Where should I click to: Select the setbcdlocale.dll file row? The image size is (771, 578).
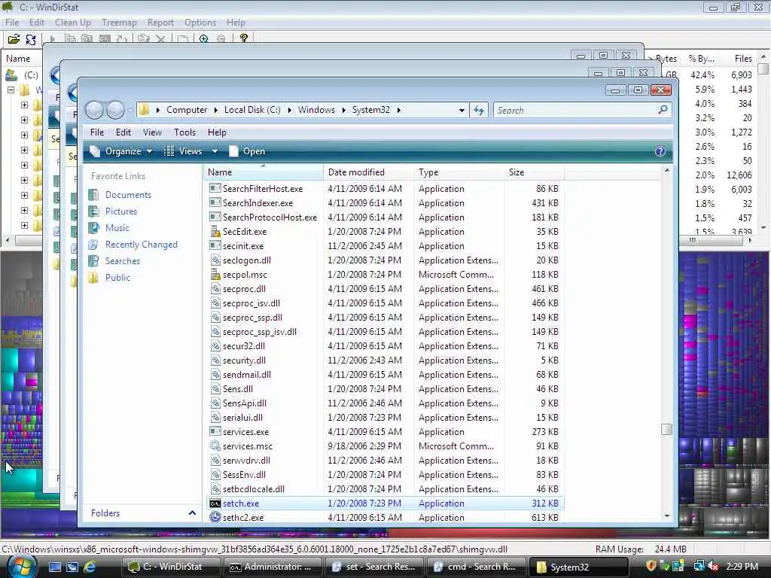[385, 489]
